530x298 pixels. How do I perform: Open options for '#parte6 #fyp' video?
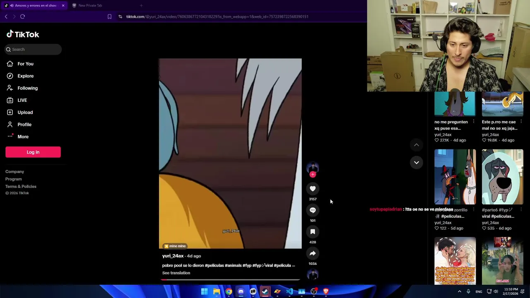click(x=521, y=210)
